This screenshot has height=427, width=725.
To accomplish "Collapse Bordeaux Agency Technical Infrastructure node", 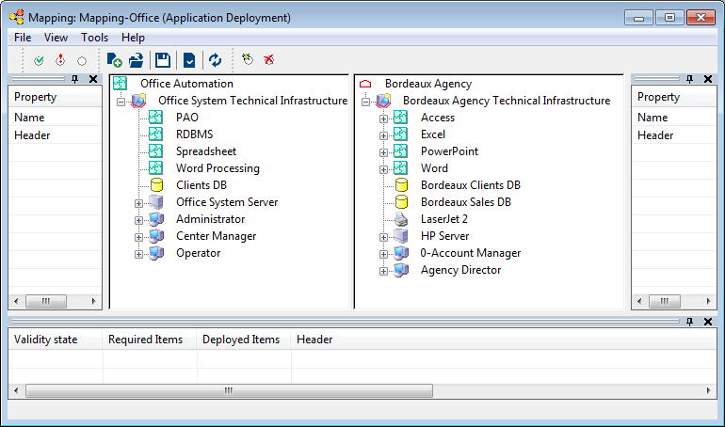I will pyautogui.click(x=366, y=101).
